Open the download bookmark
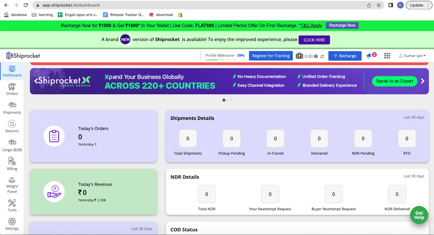This screenshot has width=434, height=235. [x=161, y=15]
